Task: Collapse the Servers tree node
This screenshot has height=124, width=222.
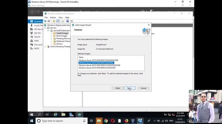Action: (45, 28)
